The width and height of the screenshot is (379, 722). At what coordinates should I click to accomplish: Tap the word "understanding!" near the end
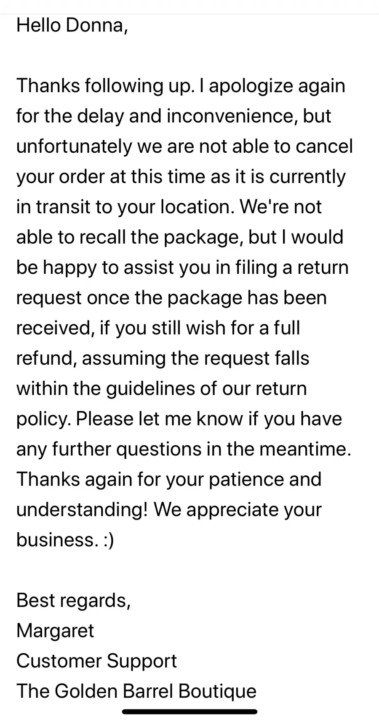(x=82, y=510)
